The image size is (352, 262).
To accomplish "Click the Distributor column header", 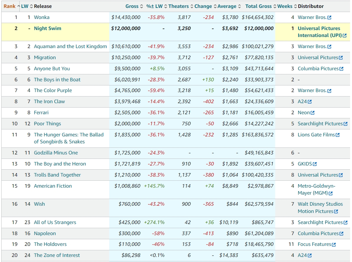I will point(311,6).
